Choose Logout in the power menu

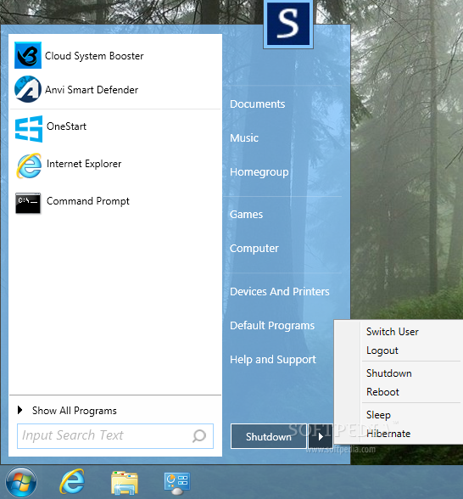pos(382,350)
